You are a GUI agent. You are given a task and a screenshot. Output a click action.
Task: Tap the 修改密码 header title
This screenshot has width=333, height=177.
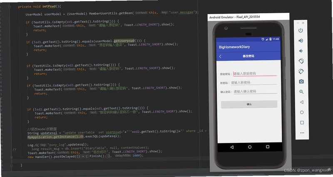(248, 56)
